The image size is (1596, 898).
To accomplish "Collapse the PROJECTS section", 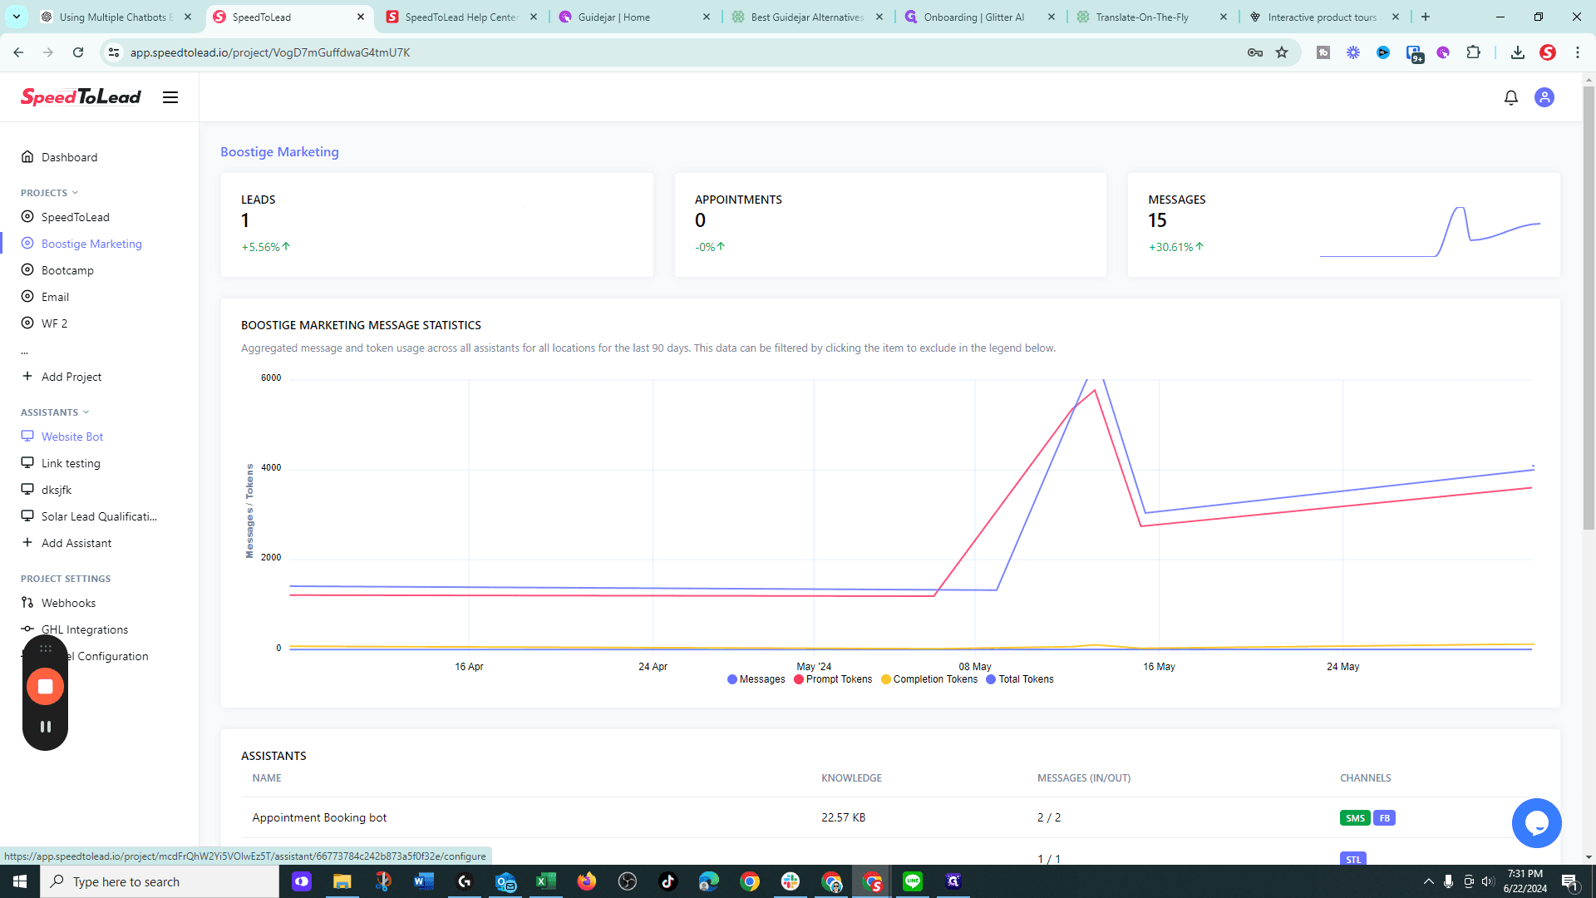I will 50,193.
